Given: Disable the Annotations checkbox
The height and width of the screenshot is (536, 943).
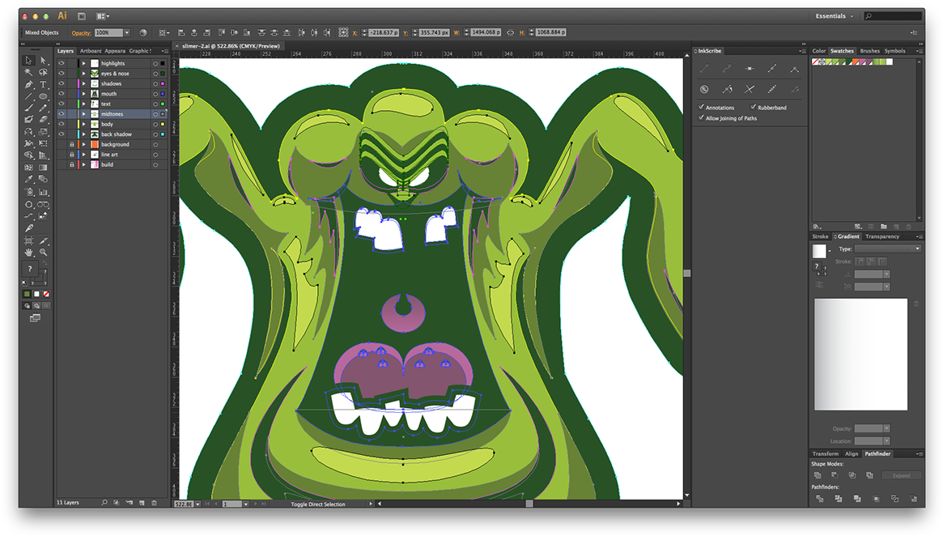Looking at the screenshot, I should click(701, 107).
